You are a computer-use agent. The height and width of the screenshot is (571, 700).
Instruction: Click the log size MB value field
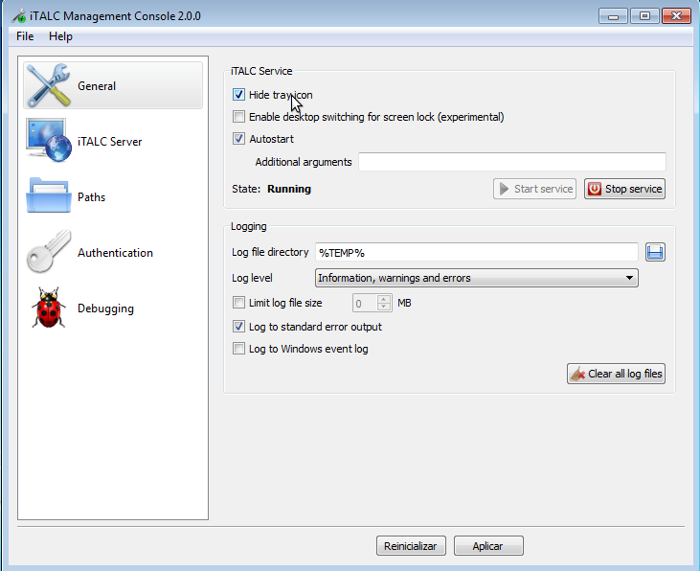click(365, 303)
